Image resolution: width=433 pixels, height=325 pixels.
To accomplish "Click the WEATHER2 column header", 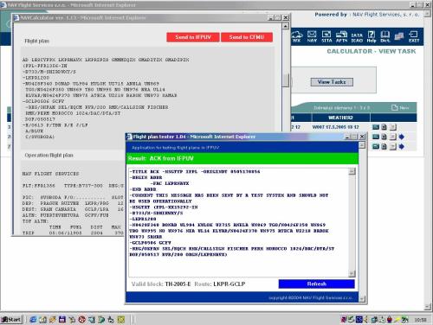I will point(340,118).
